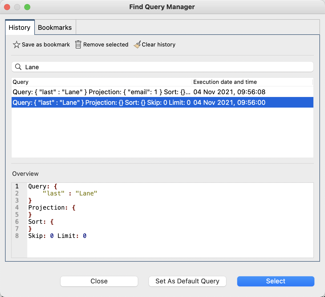Click the Execution date and time column header
325x297 pixels.
click(225, 82)
